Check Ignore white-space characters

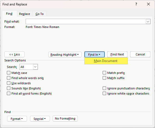pyautogui.click(x=105, y=93)
